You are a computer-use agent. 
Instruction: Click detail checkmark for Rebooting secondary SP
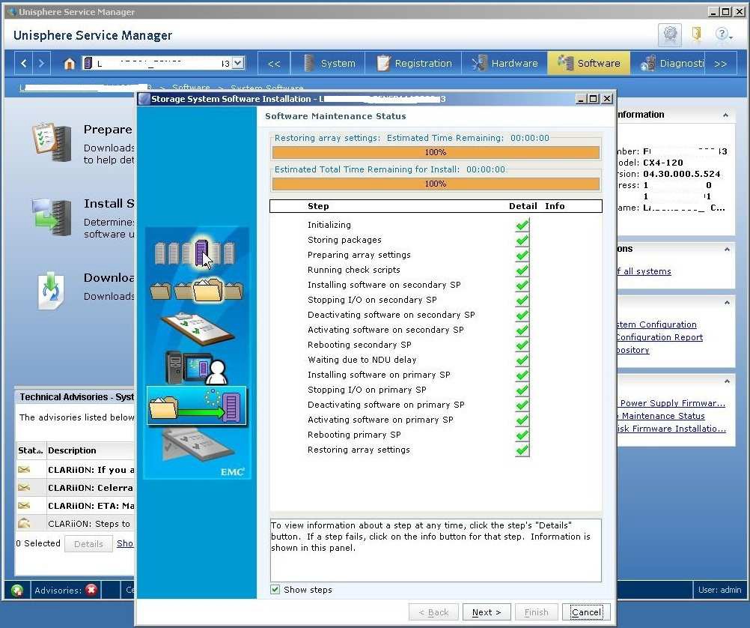click(522, 345)
